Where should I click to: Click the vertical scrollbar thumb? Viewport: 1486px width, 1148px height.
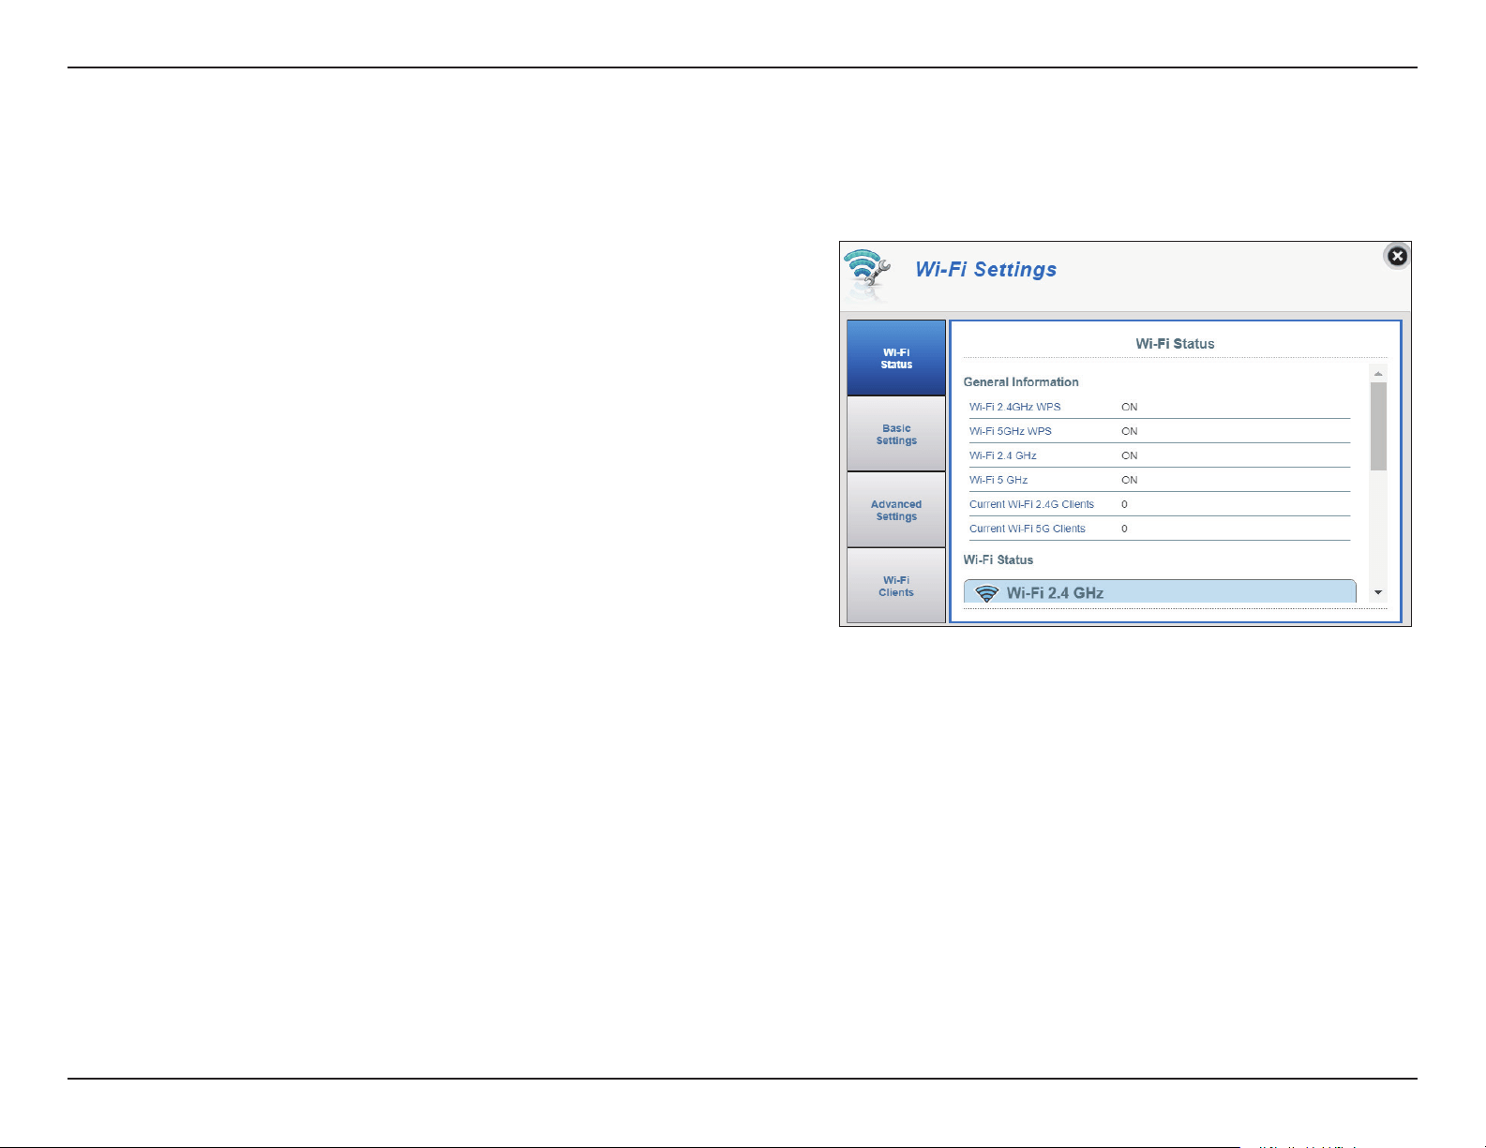[1378, 425]
